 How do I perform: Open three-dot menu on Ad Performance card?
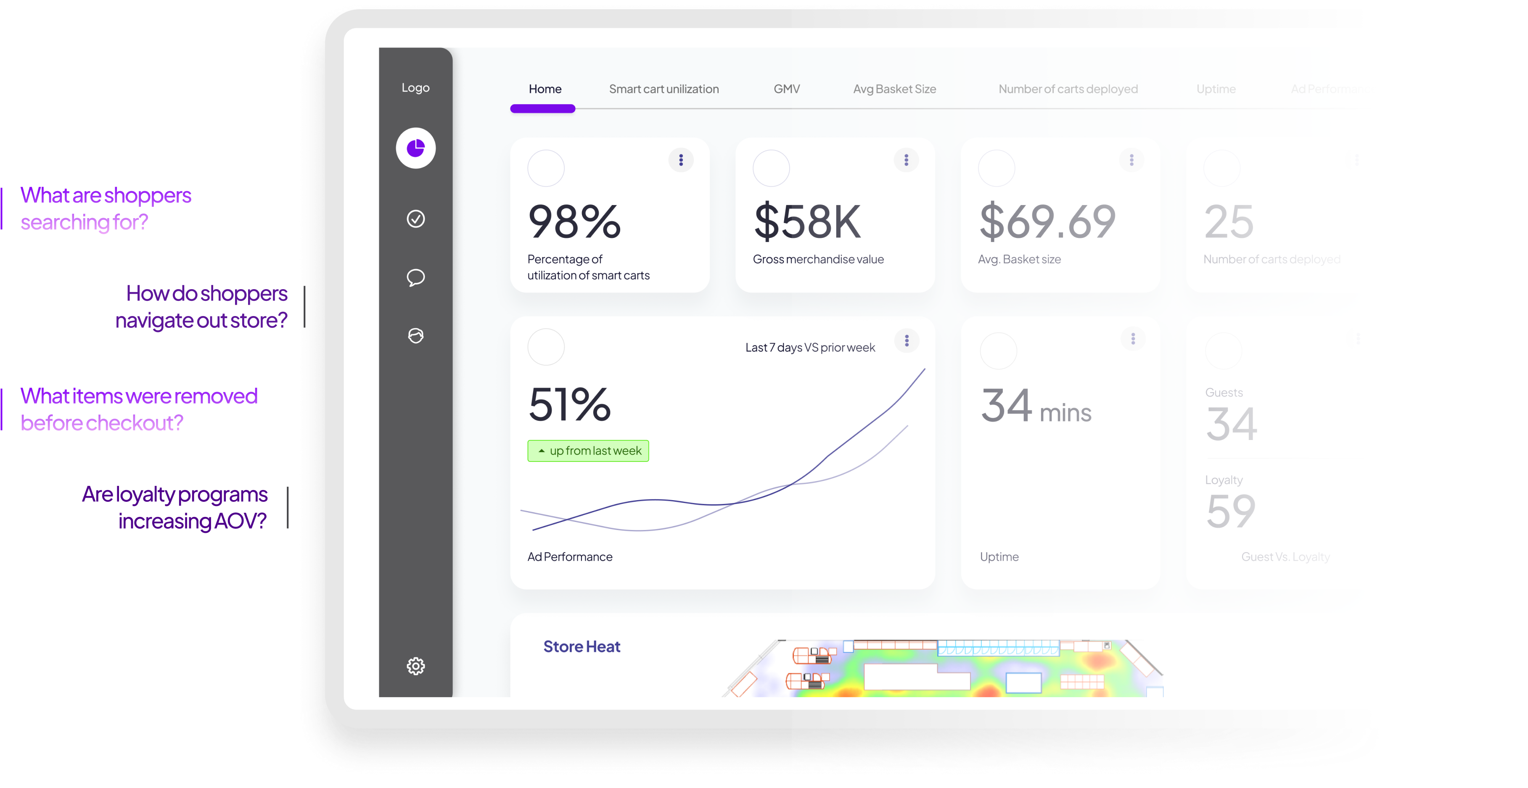907,340
